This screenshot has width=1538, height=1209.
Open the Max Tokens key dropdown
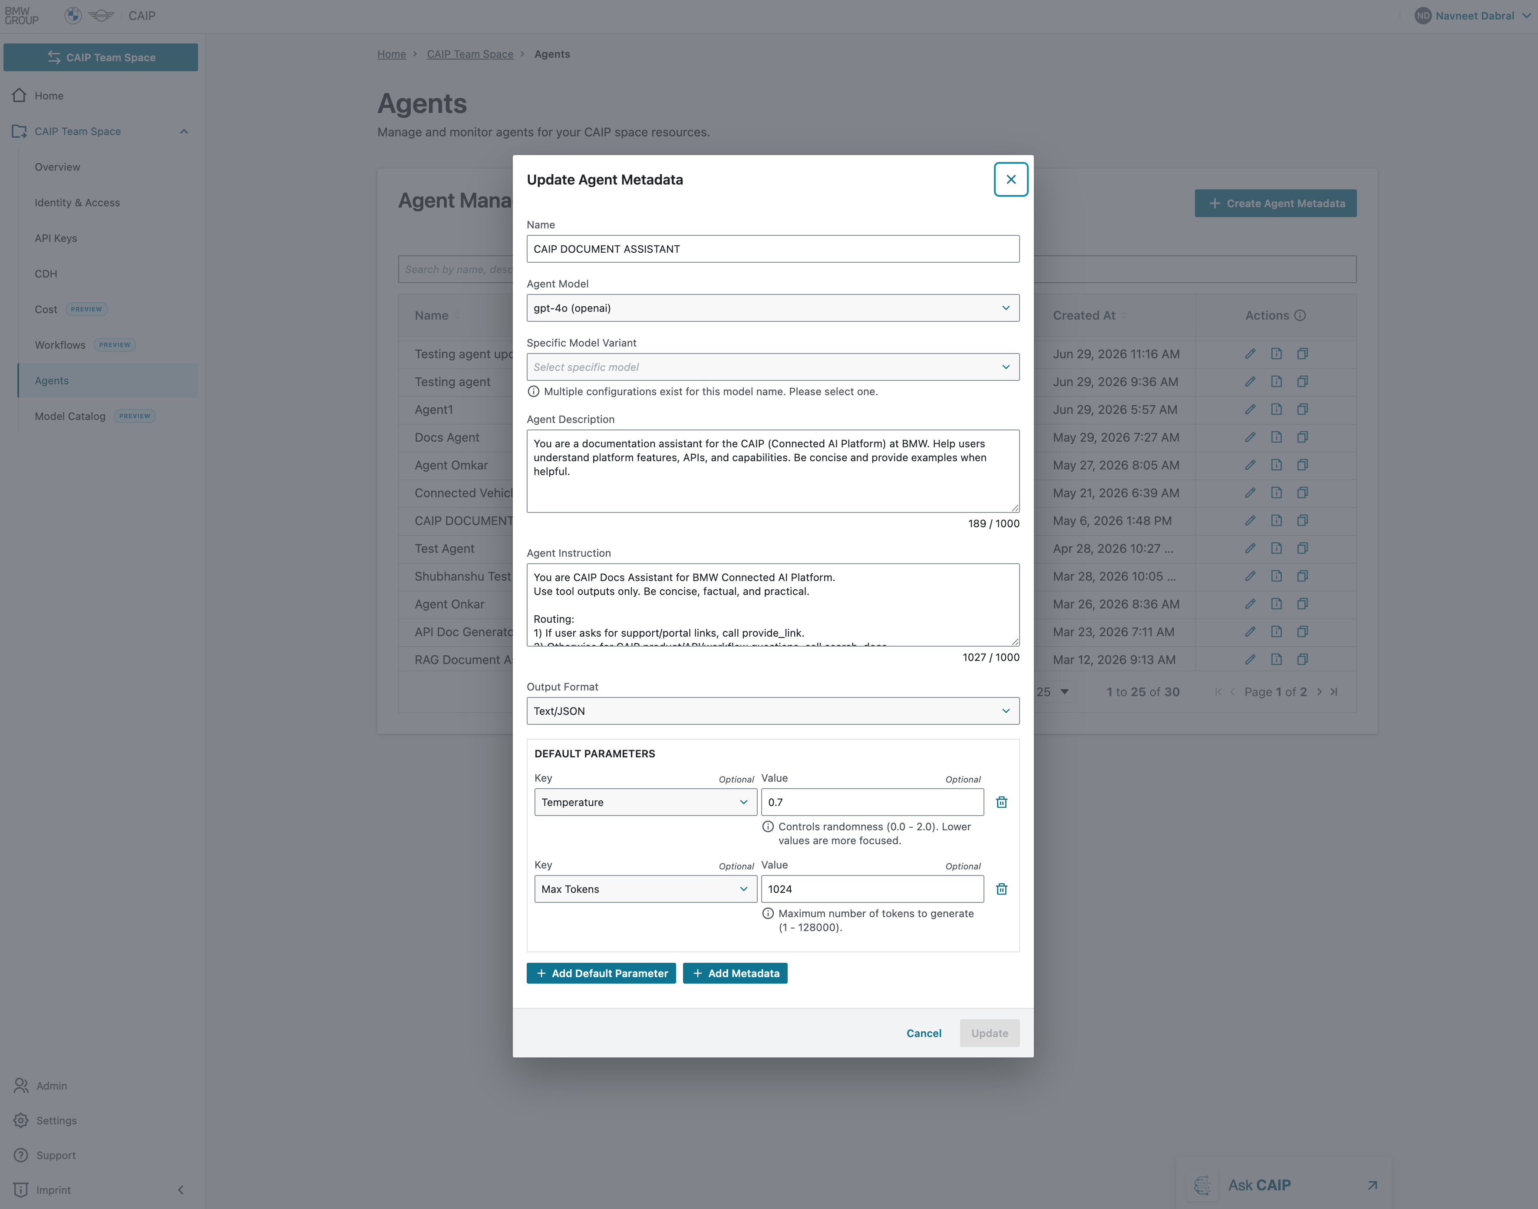646,889
